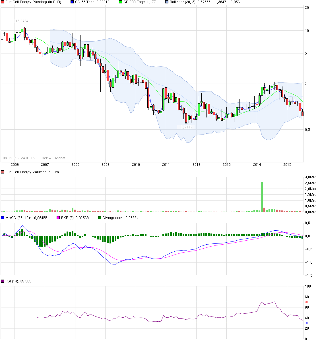Select the 'GD 38 Tage: 0,90012' label
The height and width of the screenshot is (343, 320).
[92, 2]
